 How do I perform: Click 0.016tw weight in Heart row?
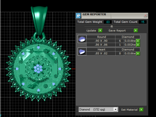[130, 53]
